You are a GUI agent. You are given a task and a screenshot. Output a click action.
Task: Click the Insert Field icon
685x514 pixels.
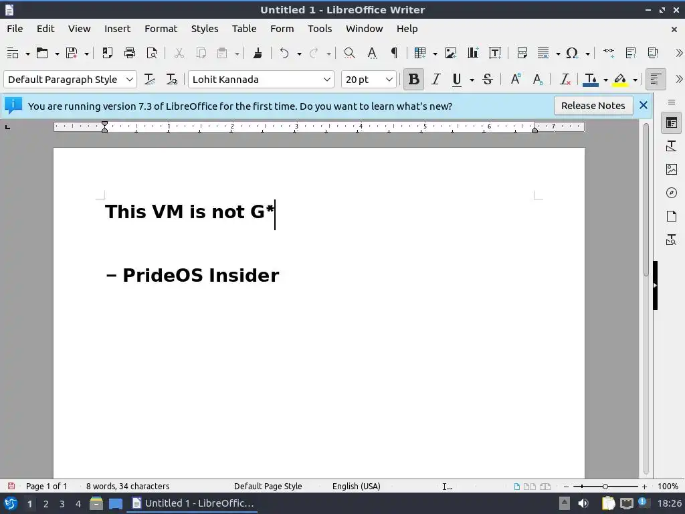pos(543,54)
